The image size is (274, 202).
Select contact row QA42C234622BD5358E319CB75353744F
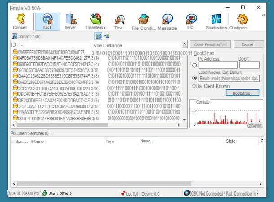coord(97,76)
